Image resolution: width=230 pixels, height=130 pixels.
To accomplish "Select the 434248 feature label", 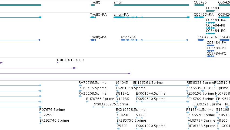I will coord(123,115).
